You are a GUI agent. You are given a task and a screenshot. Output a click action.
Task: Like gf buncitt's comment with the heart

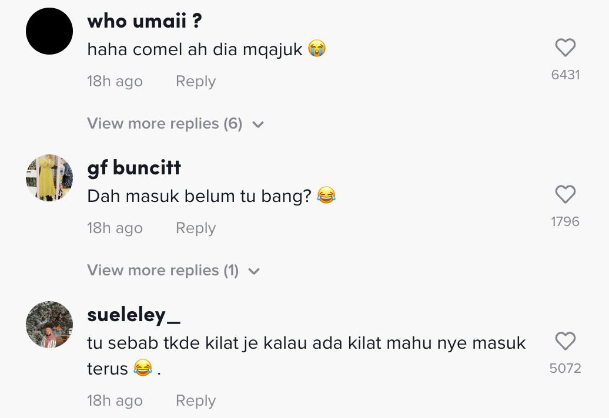(565, 195)
